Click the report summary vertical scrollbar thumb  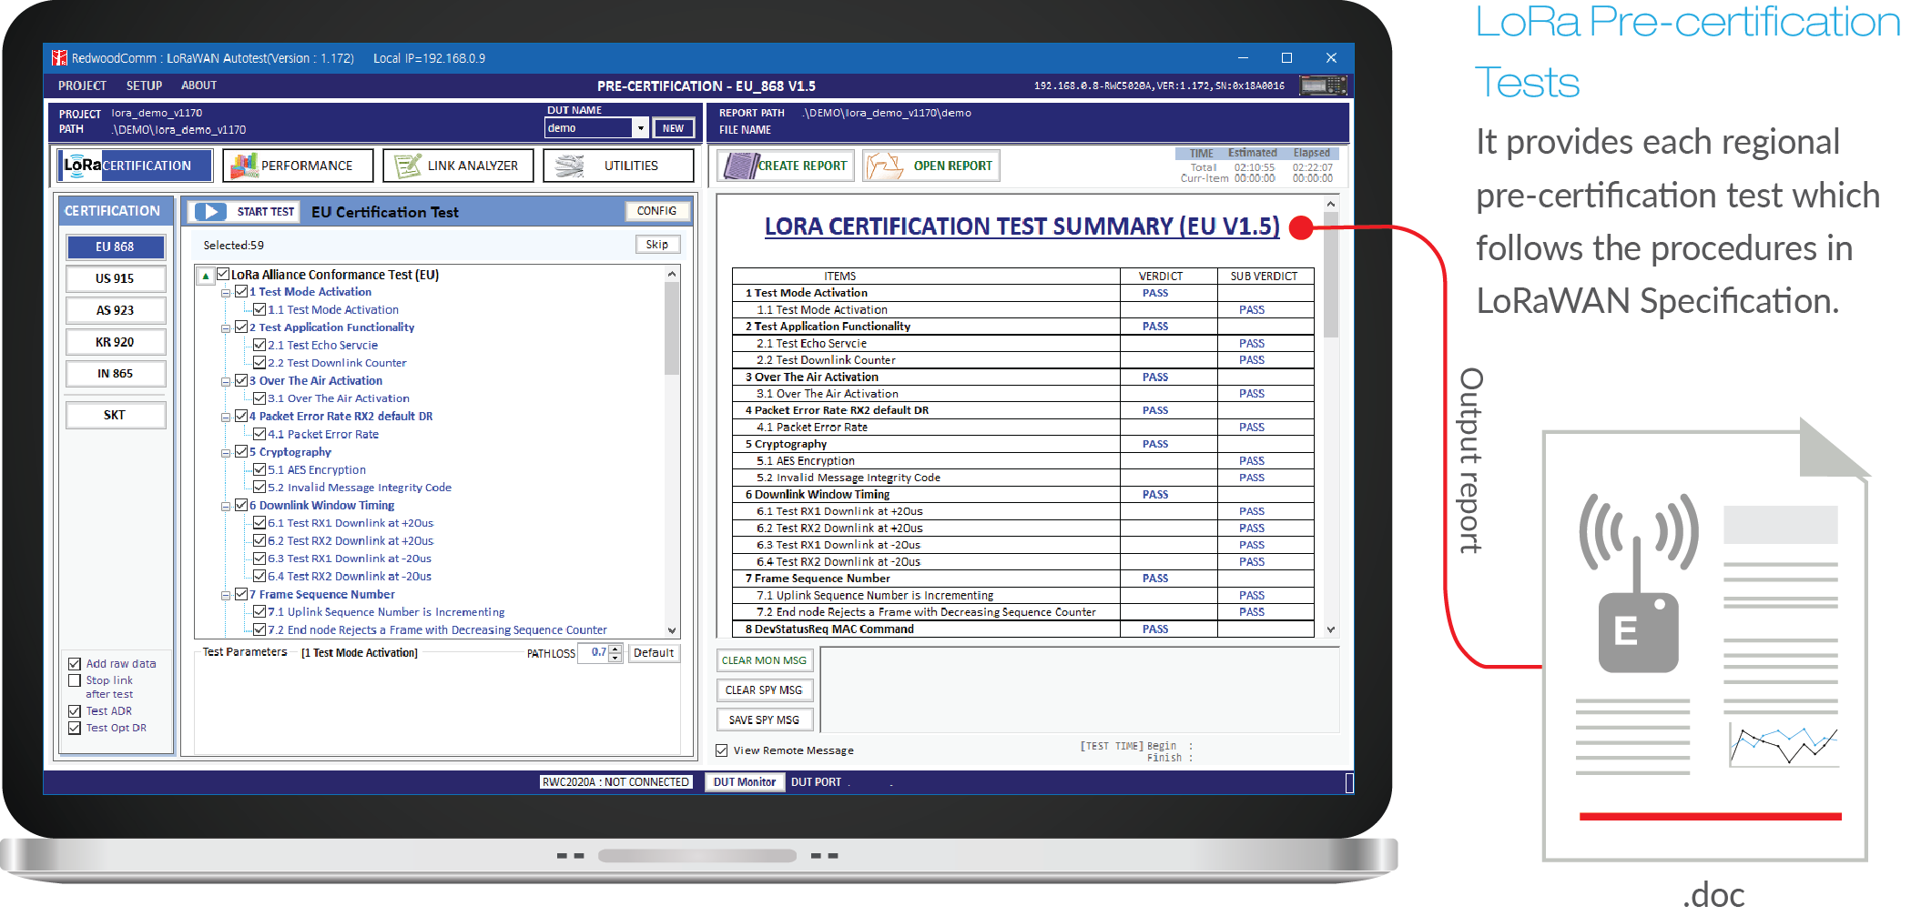[x=1331, y=275]
